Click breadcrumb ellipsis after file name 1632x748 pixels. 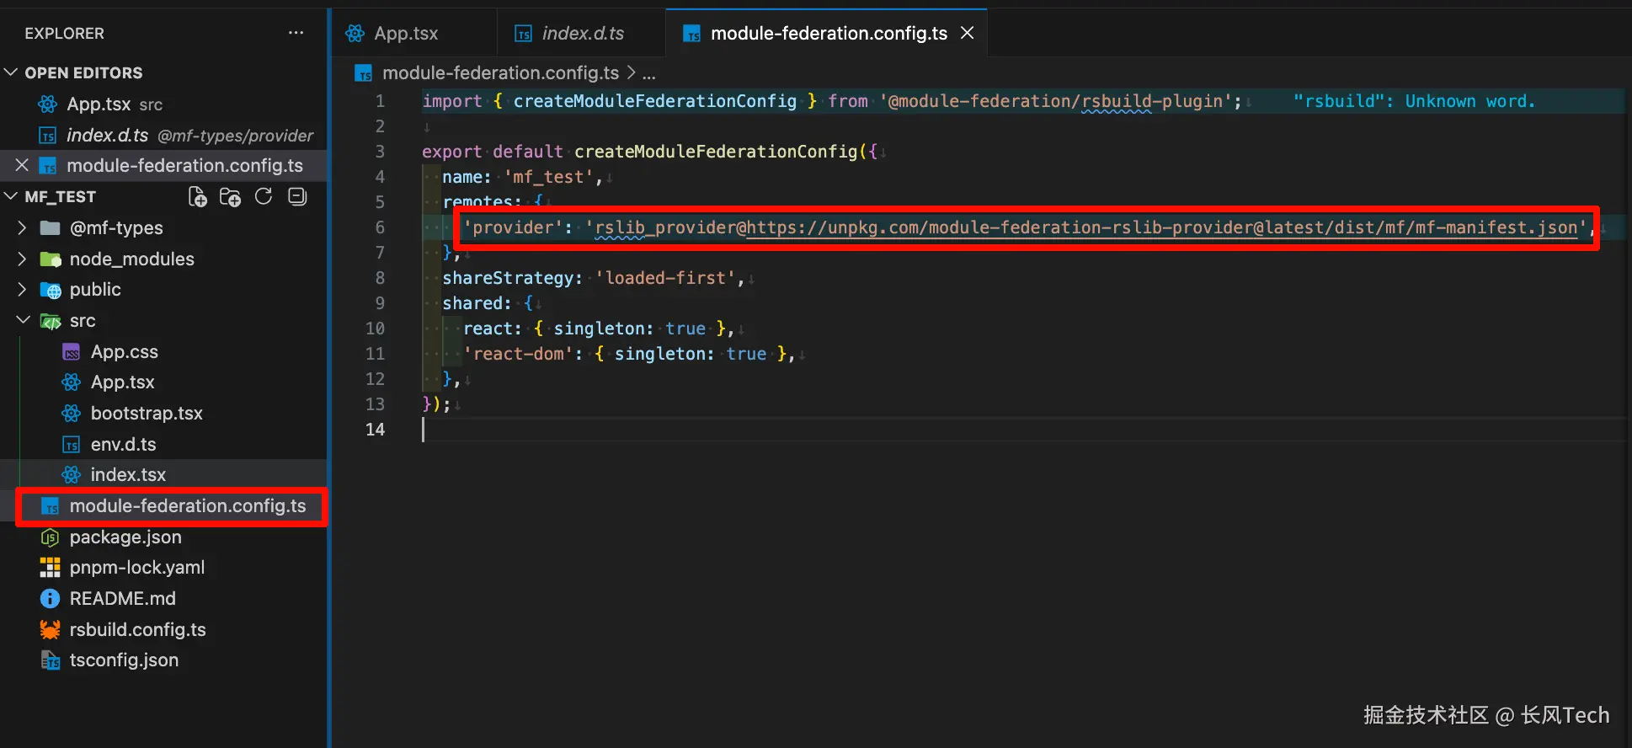pos(649,73)
